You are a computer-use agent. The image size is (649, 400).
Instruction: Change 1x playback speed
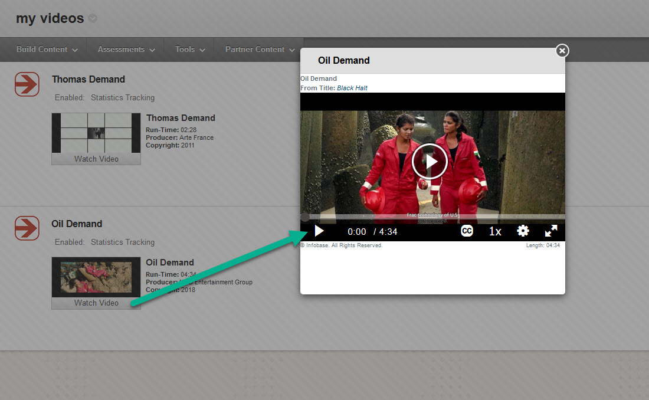(495, 231)
